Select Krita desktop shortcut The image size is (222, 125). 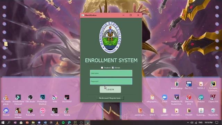point(55,99)
